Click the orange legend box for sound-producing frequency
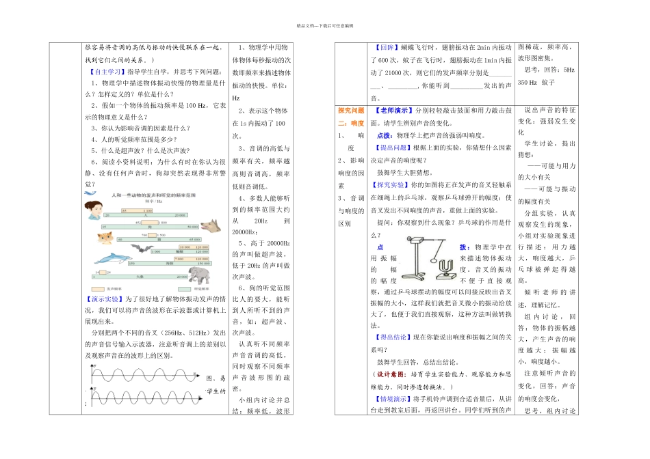 [x=99, y=289]
